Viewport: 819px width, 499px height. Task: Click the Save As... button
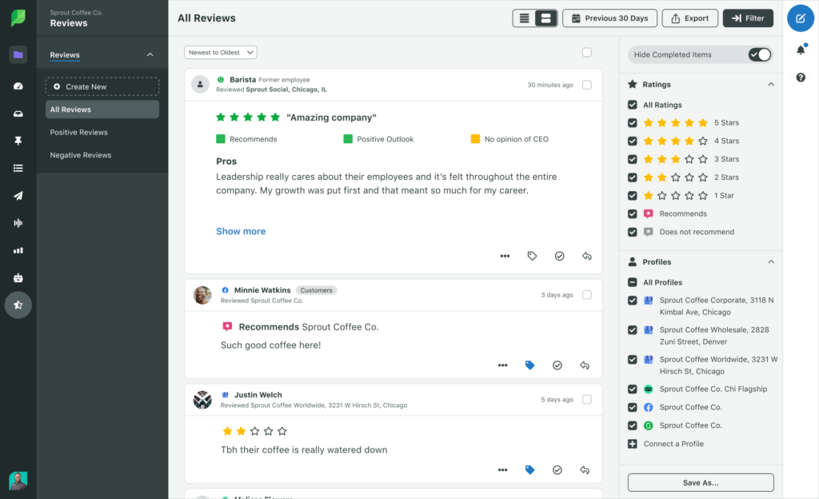click(x=700, y=482)
